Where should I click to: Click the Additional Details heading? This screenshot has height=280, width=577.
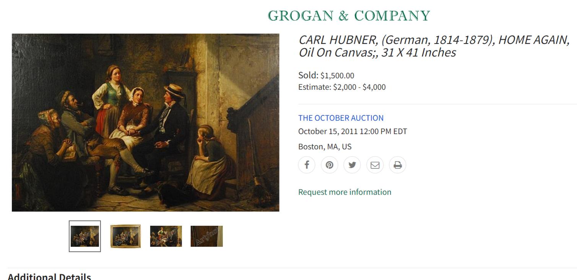pos(49,277)
